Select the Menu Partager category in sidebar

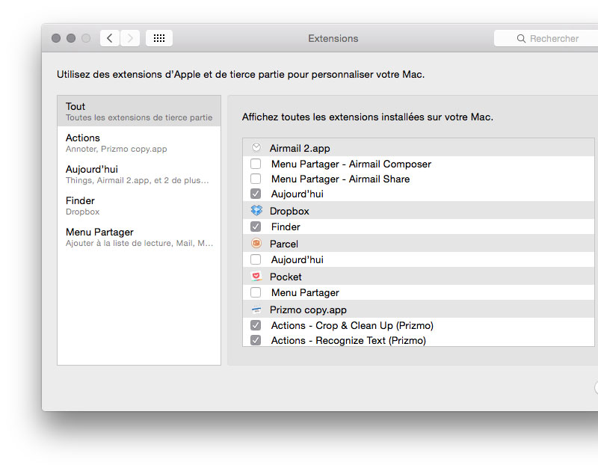pyautogui.click(x=139, y=237)
